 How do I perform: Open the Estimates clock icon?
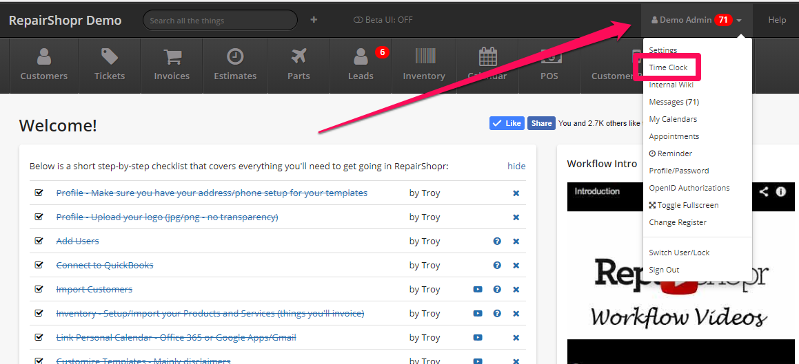pos(235,56)
